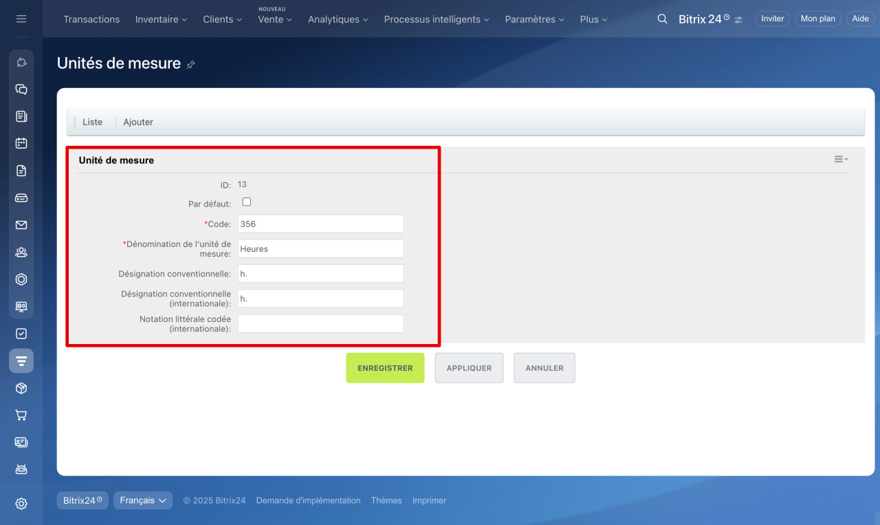This screenshot has height=525, width=880.
Task: Expand the Plus menu
Action: point(593,19)
